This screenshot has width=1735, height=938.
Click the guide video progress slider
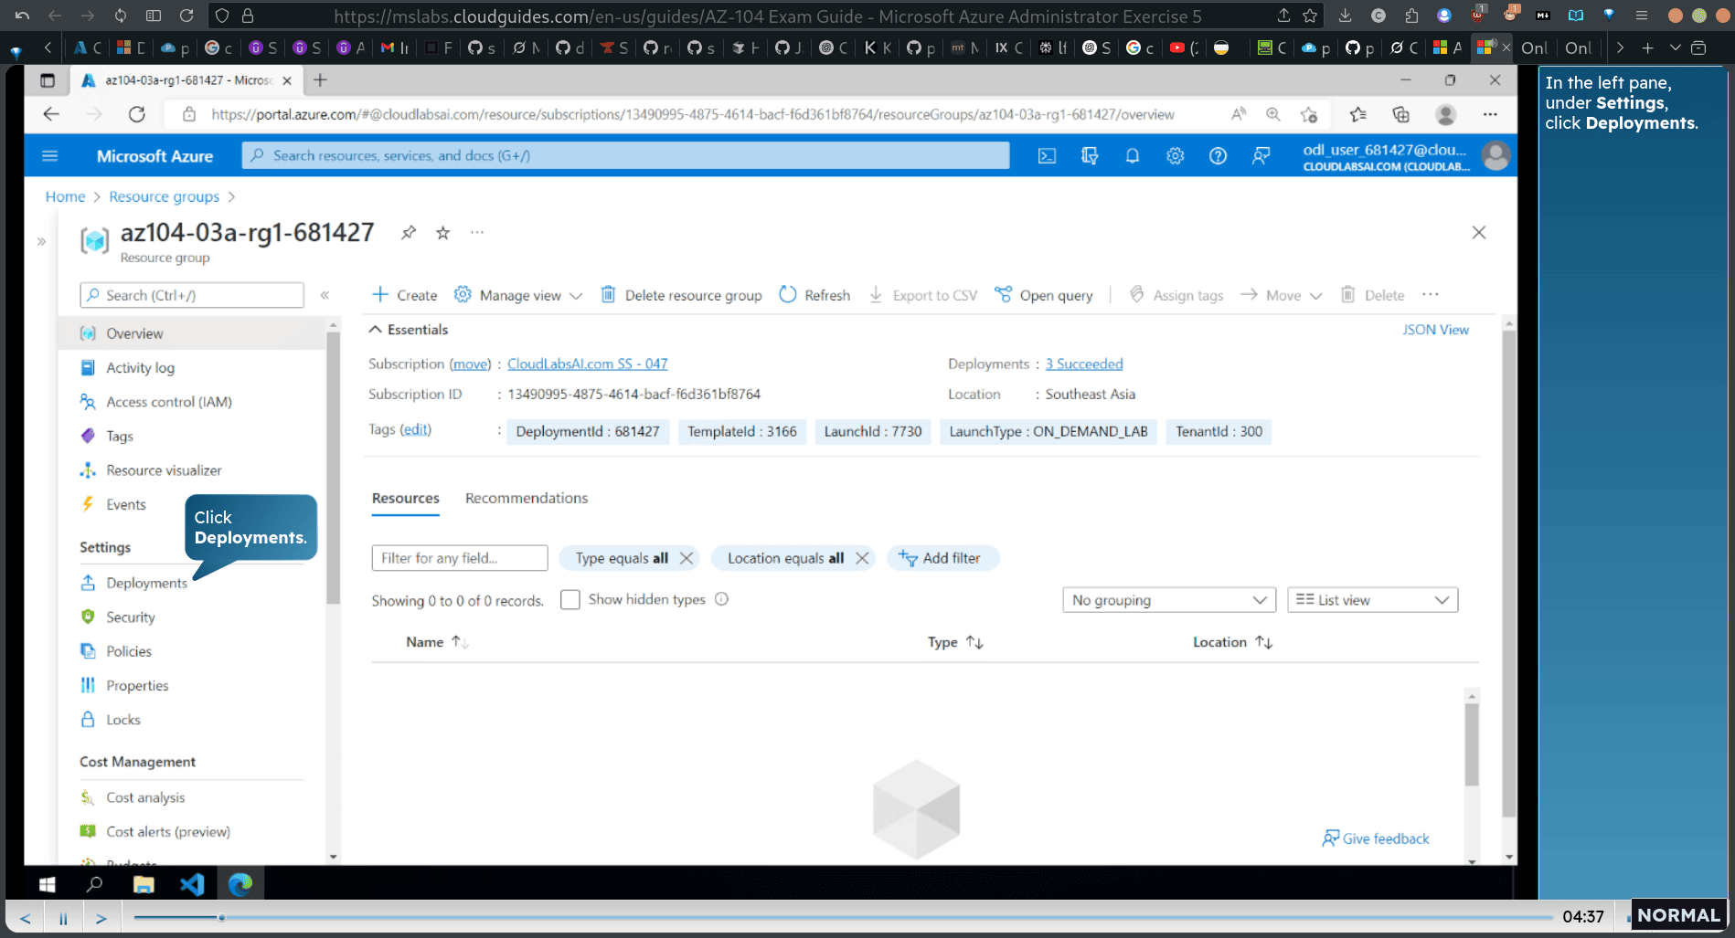[x=843, y=917]
